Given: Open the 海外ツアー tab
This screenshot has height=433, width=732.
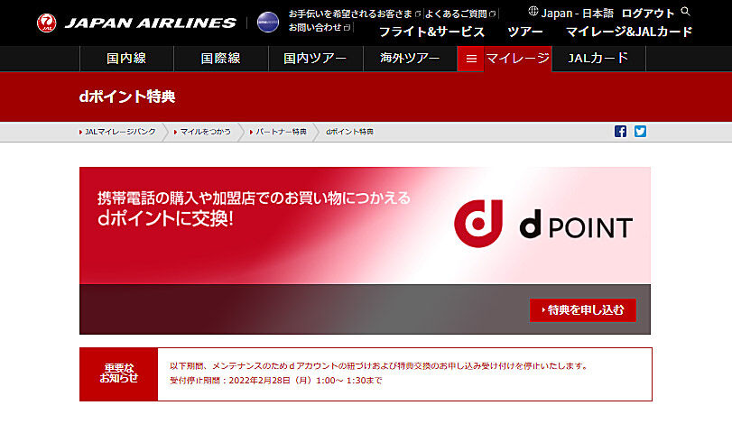Looking at the screenshot, I should 409,60.
